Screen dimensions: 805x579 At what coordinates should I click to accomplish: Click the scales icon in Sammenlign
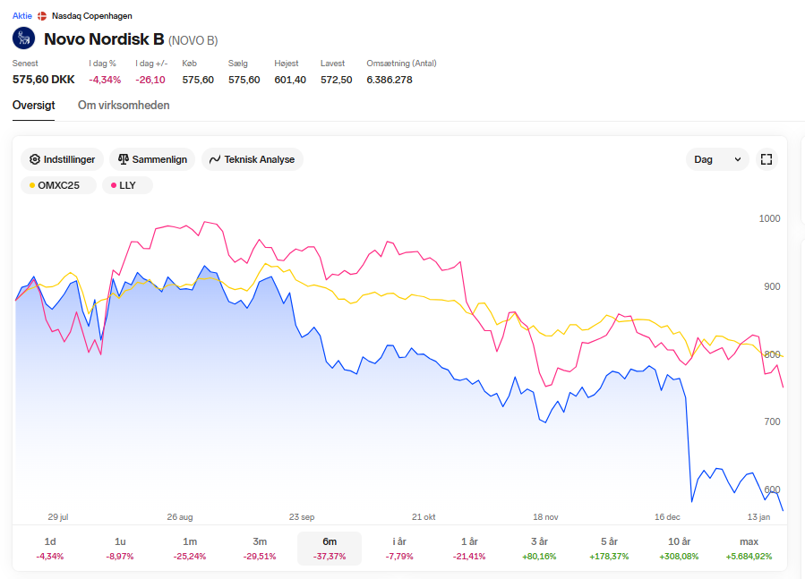click(124, 159)
